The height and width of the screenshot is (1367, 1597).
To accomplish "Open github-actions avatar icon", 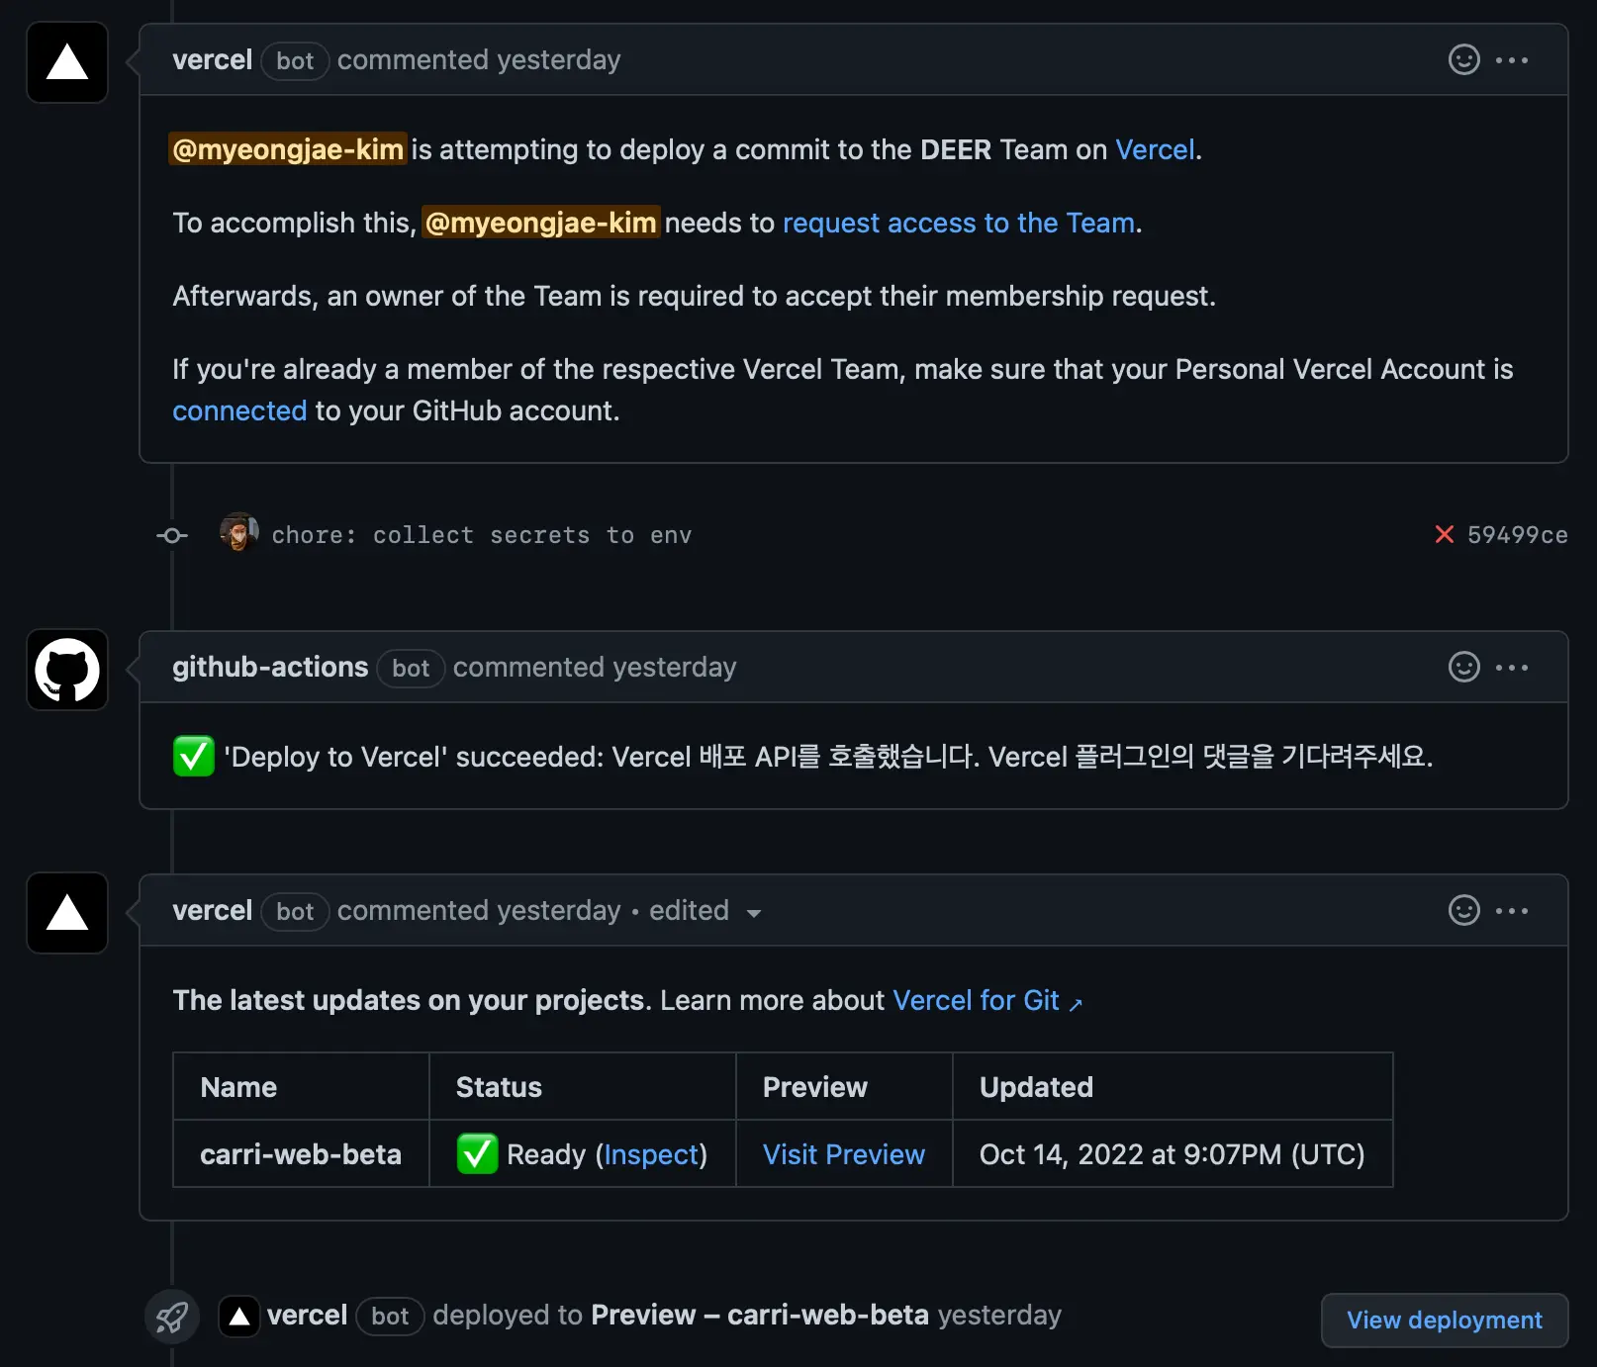I will [x=67, y=670].
